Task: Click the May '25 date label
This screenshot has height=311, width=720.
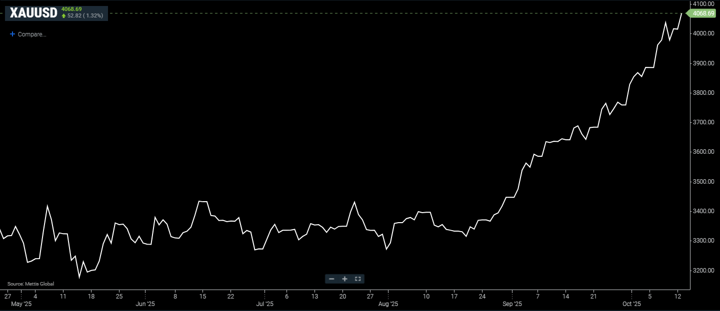Action: 21,304
